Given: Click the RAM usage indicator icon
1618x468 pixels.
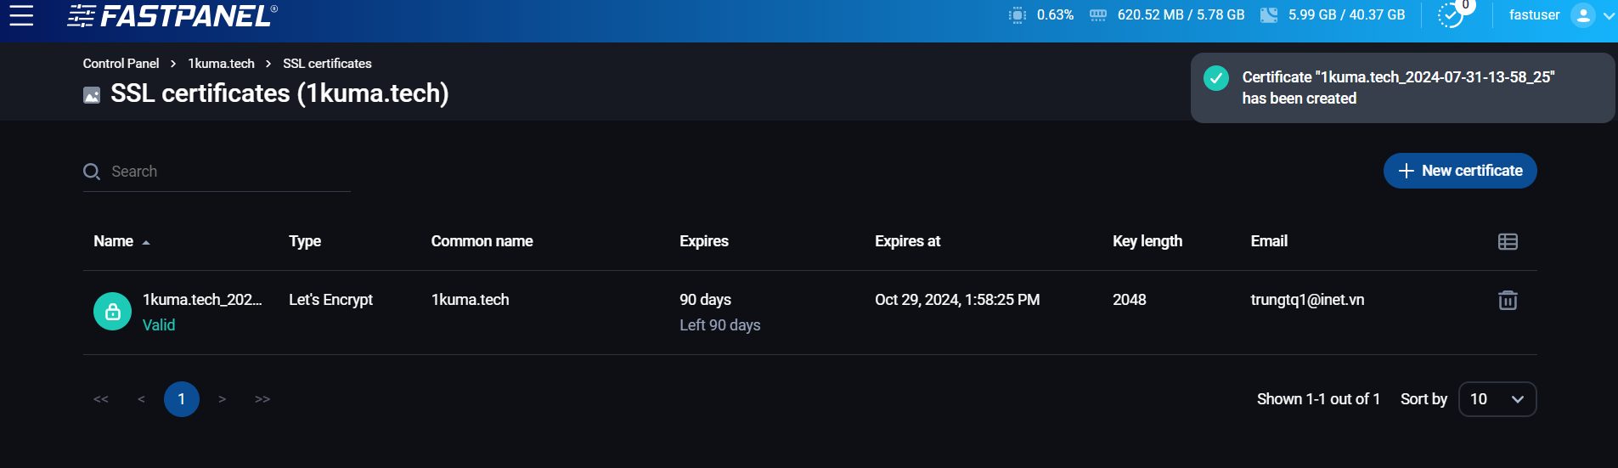Looking at the screenshot, I should click(1097, 15).
